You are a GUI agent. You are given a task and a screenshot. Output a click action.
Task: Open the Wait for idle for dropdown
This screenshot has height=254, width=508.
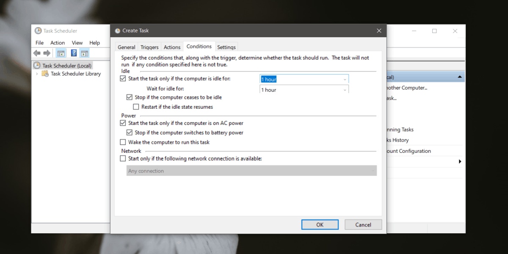click(x=345, y=90)
